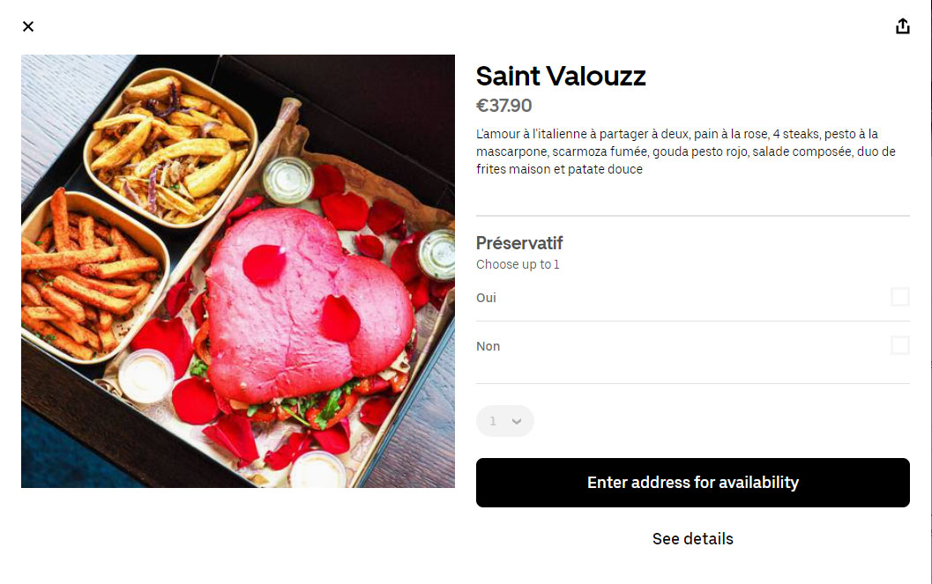Close the Saint Valouzz item dialog

28,26
